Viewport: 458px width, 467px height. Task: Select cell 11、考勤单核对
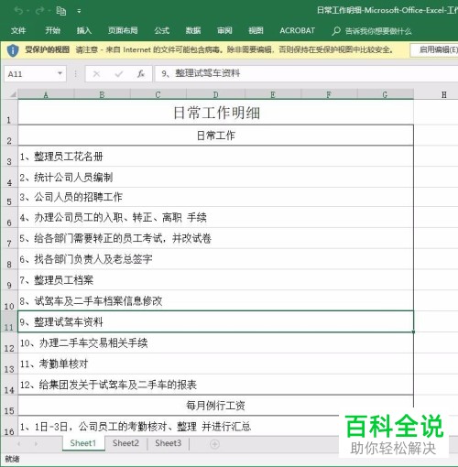(x=215, y=364)
